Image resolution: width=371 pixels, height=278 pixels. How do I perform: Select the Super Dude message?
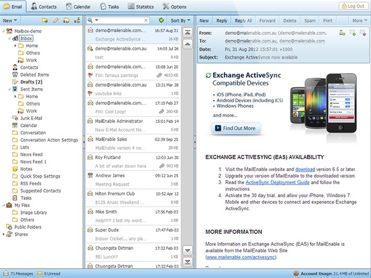coord(133,234)
